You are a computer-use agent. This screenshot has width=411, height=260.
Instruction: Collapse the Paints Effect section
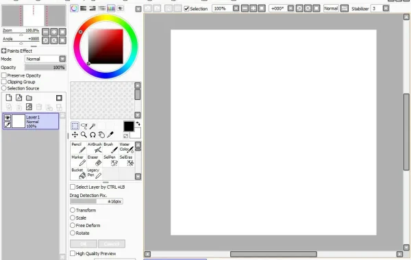point(3,51)
